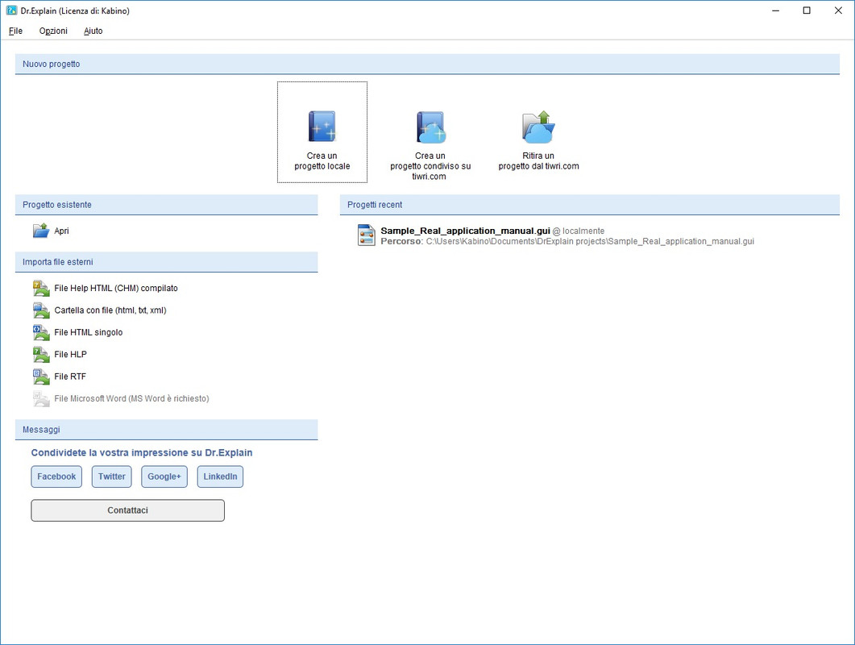Open the Opzioni menu
This screenshot has height=645, width=855.
pos(53,31)
